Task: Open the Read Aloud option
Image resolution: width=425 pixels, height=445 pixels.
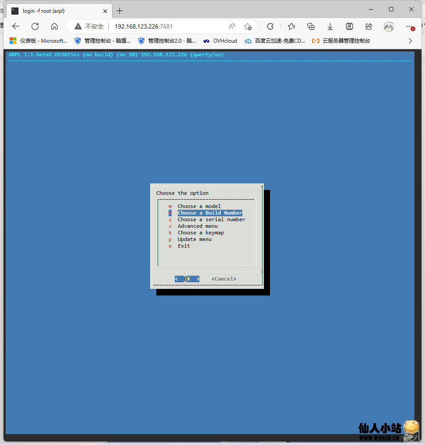Action: [x=232, y=26]
